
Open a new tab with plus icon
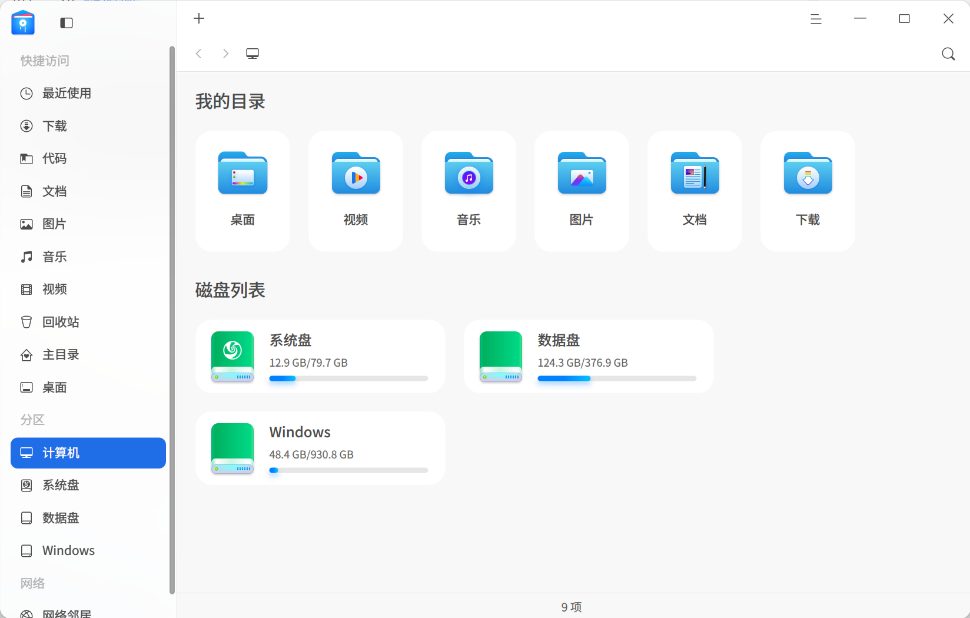point(199,18)
